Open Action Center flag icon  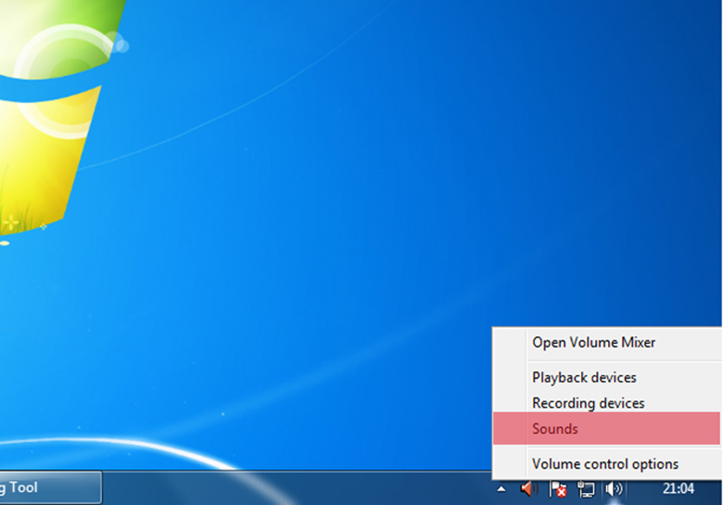point(558,488)
